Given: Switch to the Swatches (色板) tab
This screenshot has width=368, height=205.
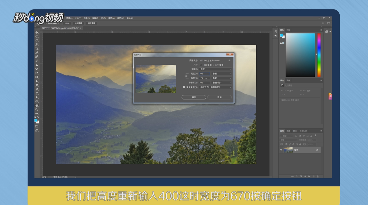Looking at the screenshot, I should [288, 30].
